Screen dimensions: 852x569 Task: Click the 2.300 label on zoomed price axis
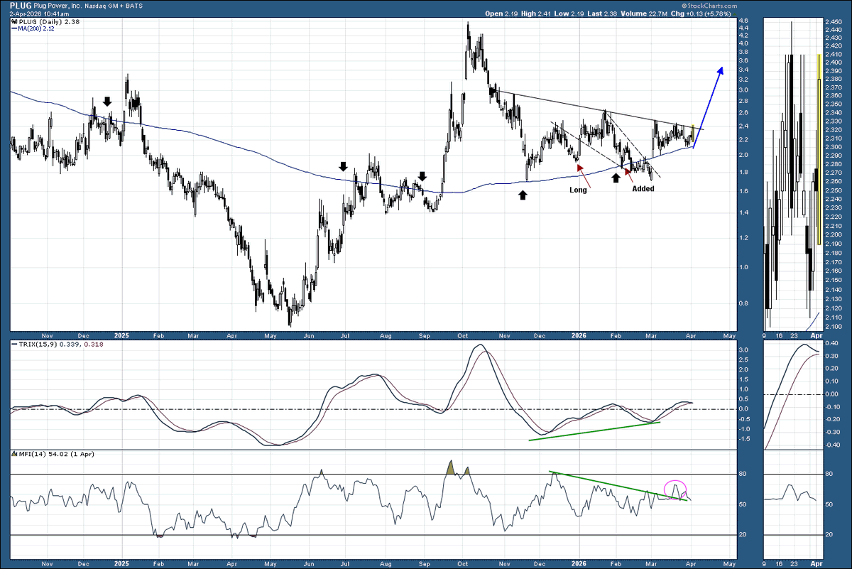click(834, 147)
